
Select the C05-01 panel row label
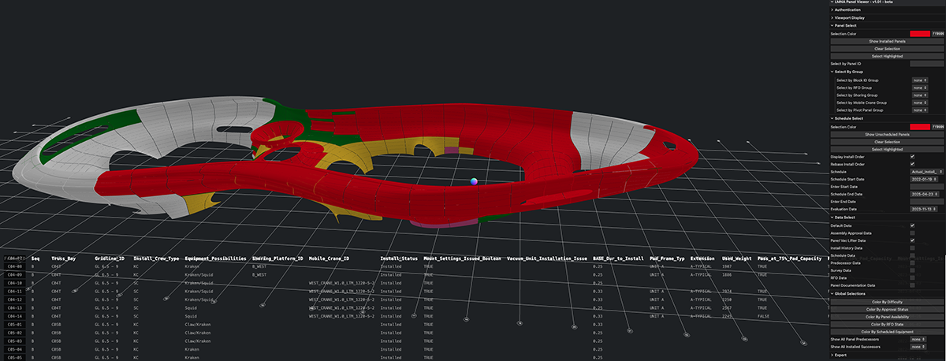(13, 325)
